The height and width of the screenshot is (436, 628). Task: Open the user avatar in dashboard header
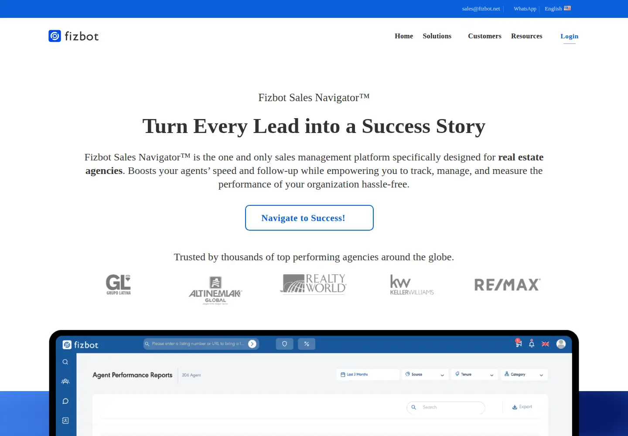(561, 344)
